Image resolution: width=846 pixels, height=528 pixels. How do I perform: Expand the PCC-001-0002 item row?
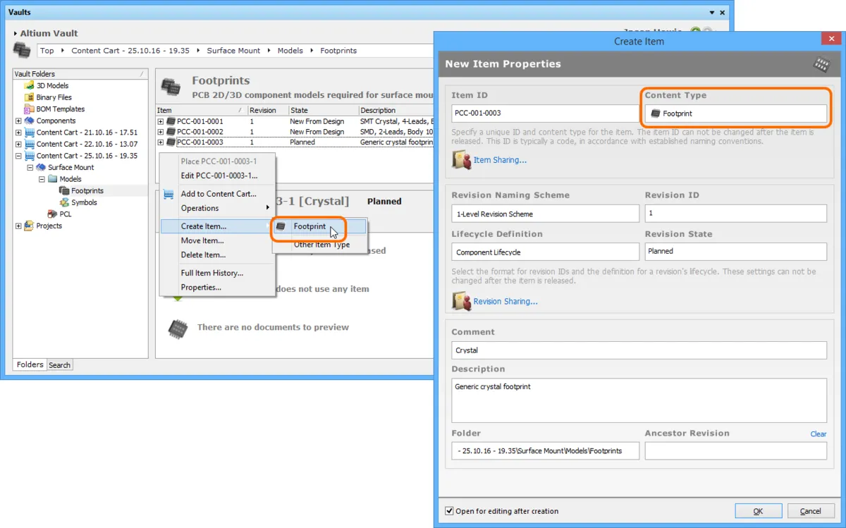(161, 132)
